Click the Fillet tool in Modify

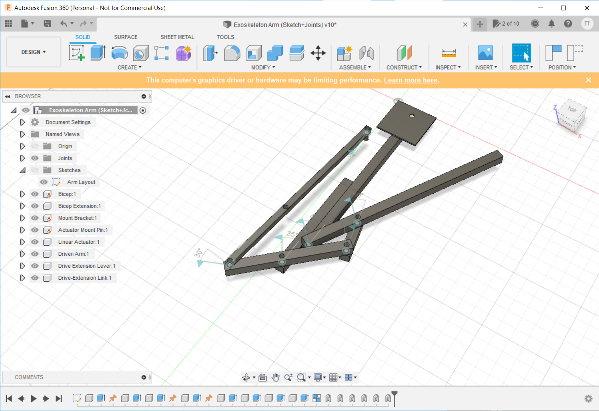coord(232,53)
